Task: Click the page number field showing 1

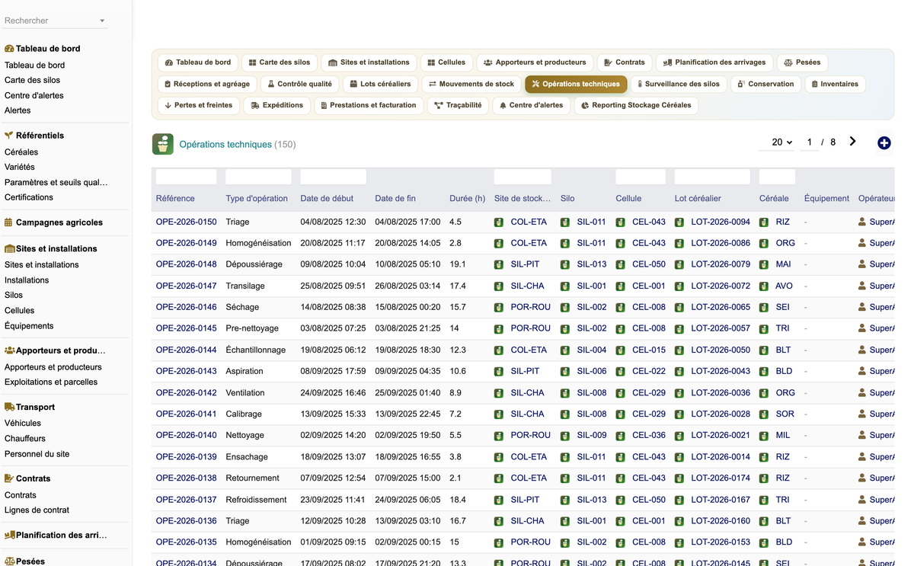Action: (x=809, y=142)
